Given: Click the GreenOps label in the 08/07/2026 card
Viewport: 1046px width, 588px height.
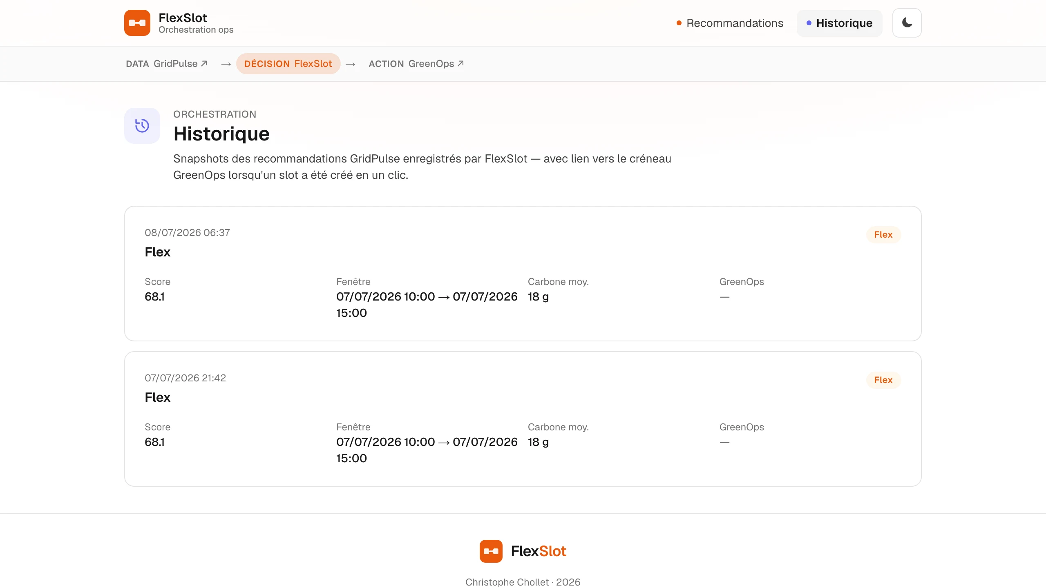Looking at the screenshot, I should tap(742, 282).
